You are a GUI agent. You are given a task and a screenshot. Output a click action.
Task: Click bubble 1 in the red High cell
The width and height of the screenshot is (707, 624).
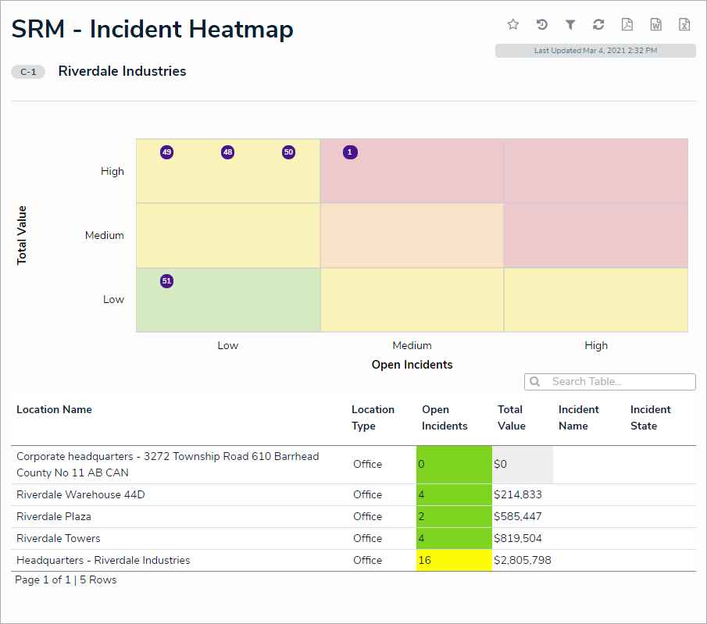click(350, 152)
